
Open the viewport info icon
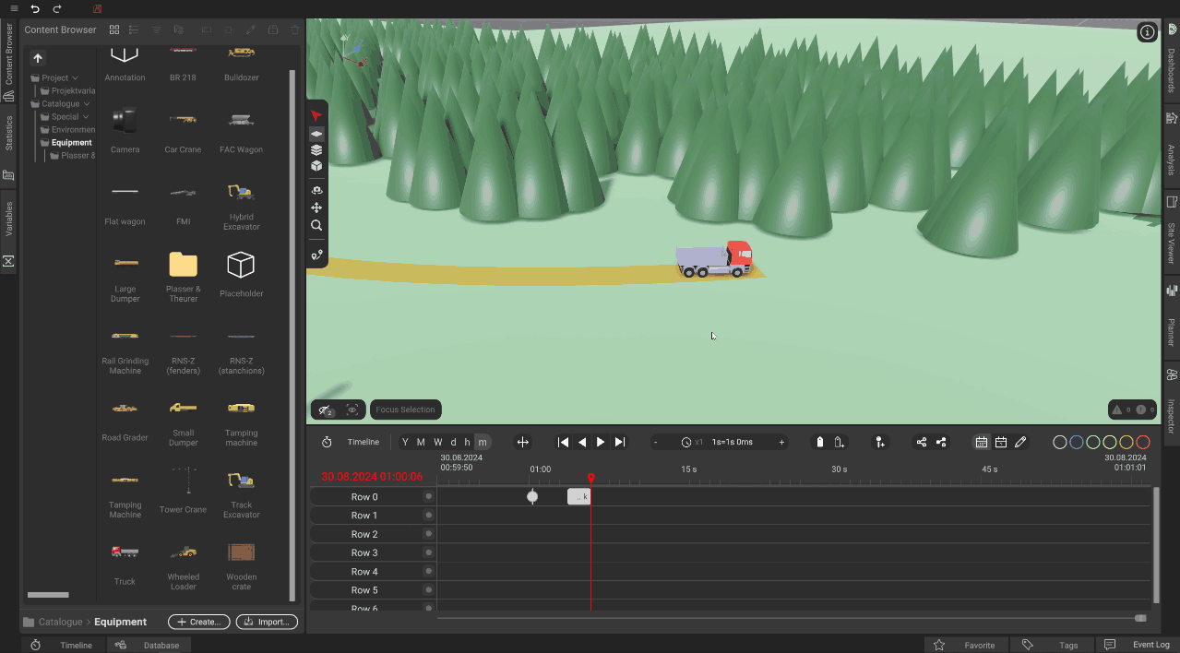[x=1147, y=32]
